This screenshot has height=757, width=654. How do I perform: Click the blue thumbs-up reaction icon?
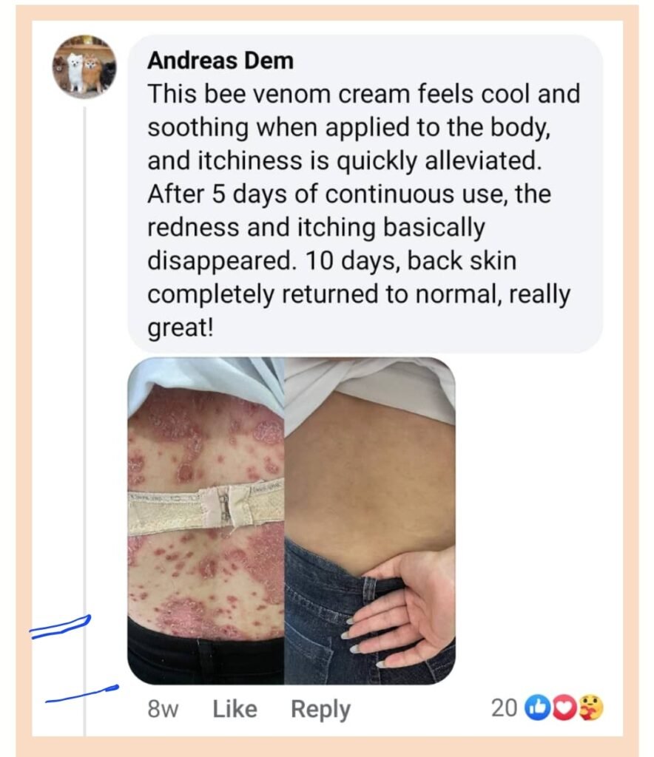535,708
